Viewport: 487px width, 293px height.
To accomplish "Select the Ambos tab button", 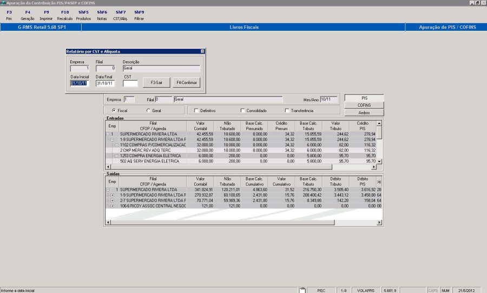I will point(364,113).
